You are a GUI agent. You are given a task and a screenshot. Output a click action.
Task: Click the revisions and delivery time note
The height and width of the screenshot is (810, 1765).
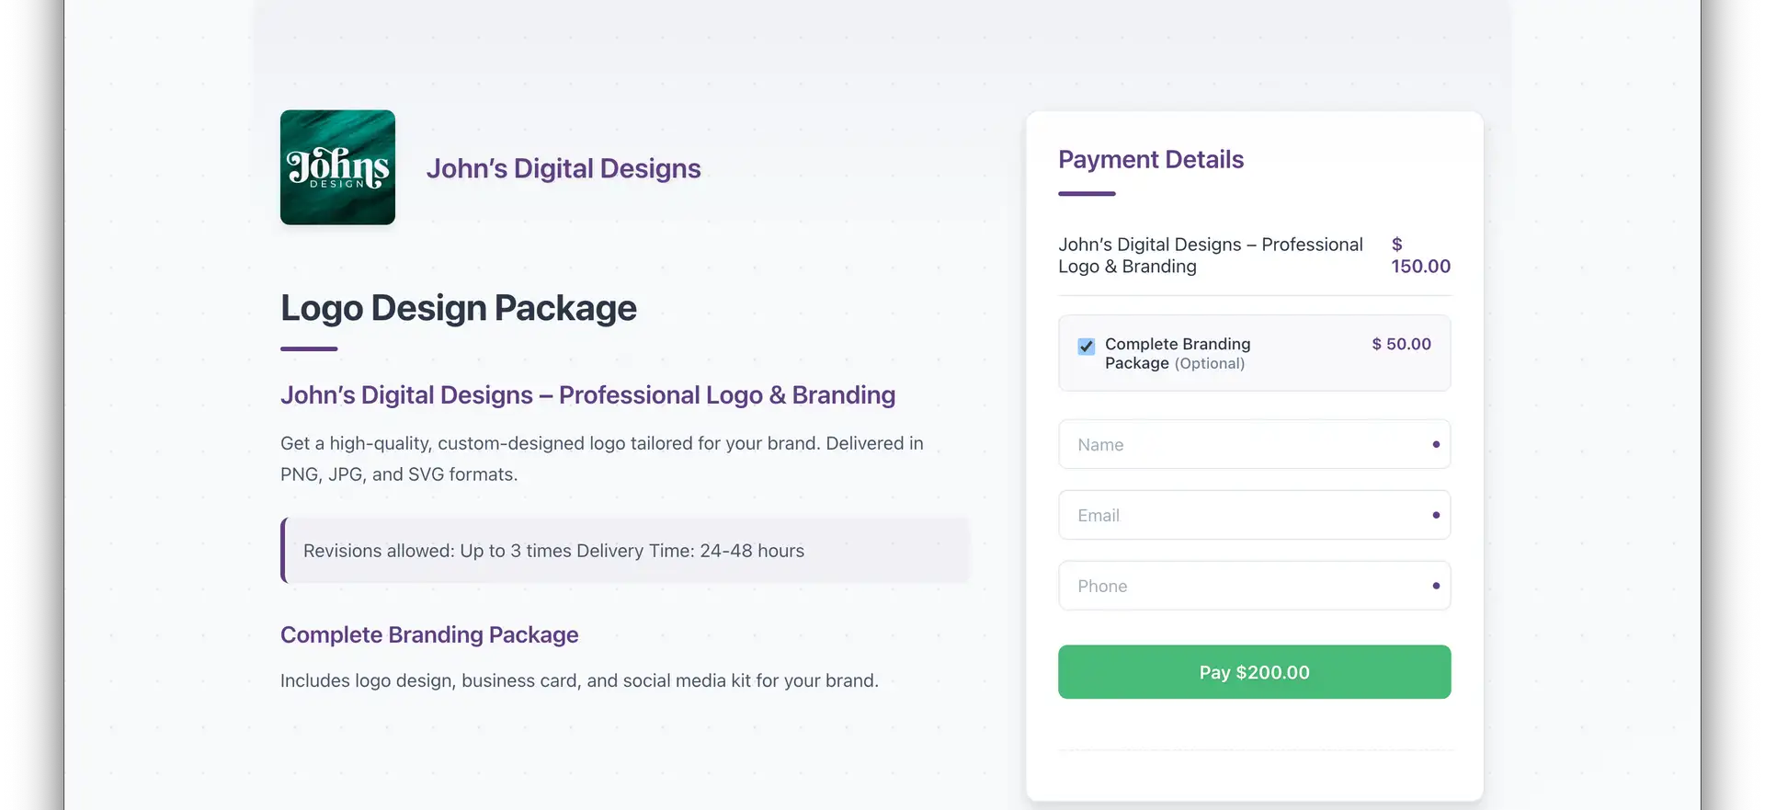(553, 551)
